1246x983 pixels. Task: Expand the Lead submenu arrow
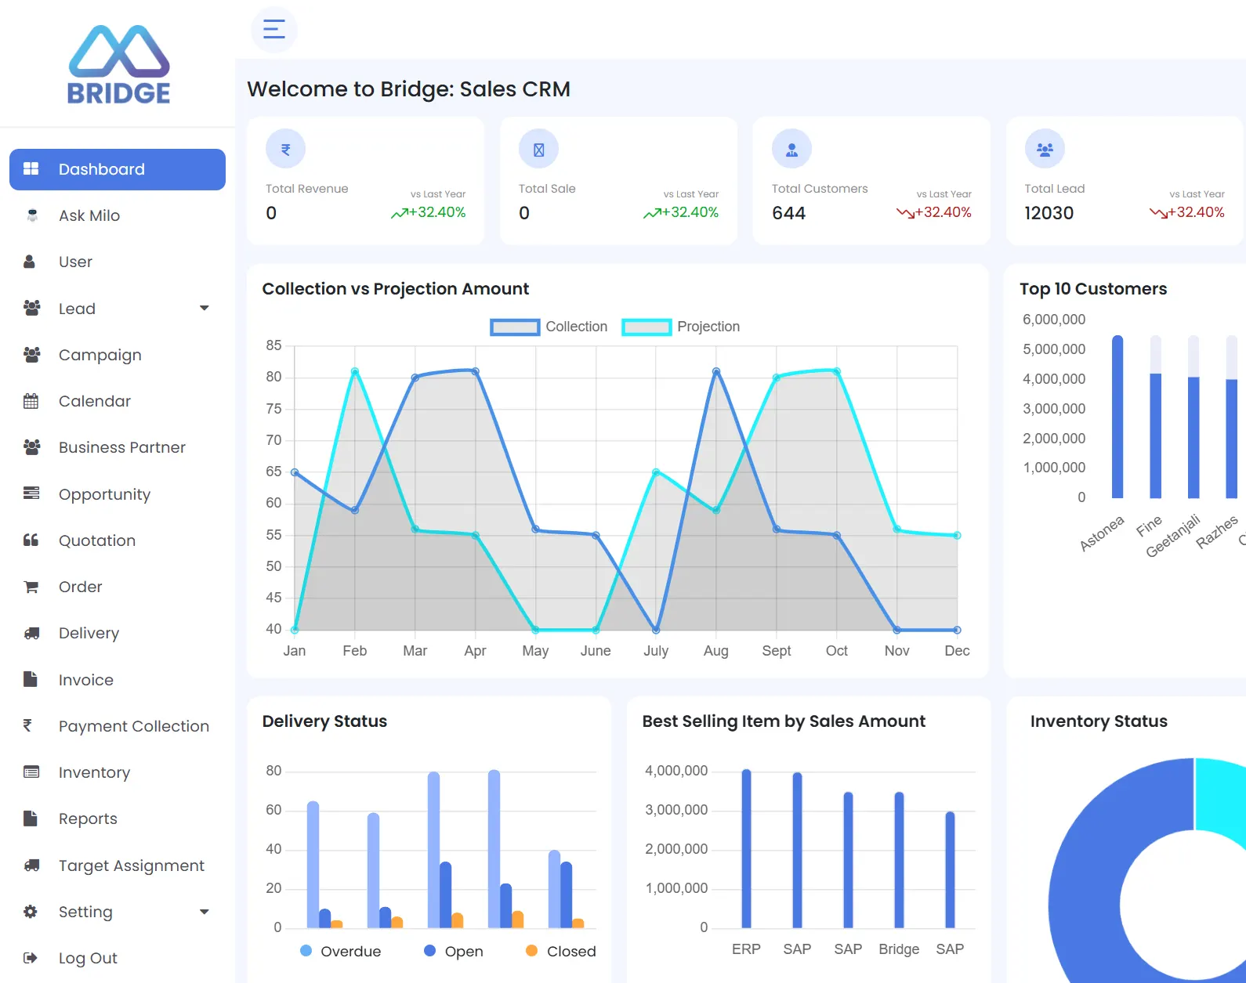(x=205, y=308)
